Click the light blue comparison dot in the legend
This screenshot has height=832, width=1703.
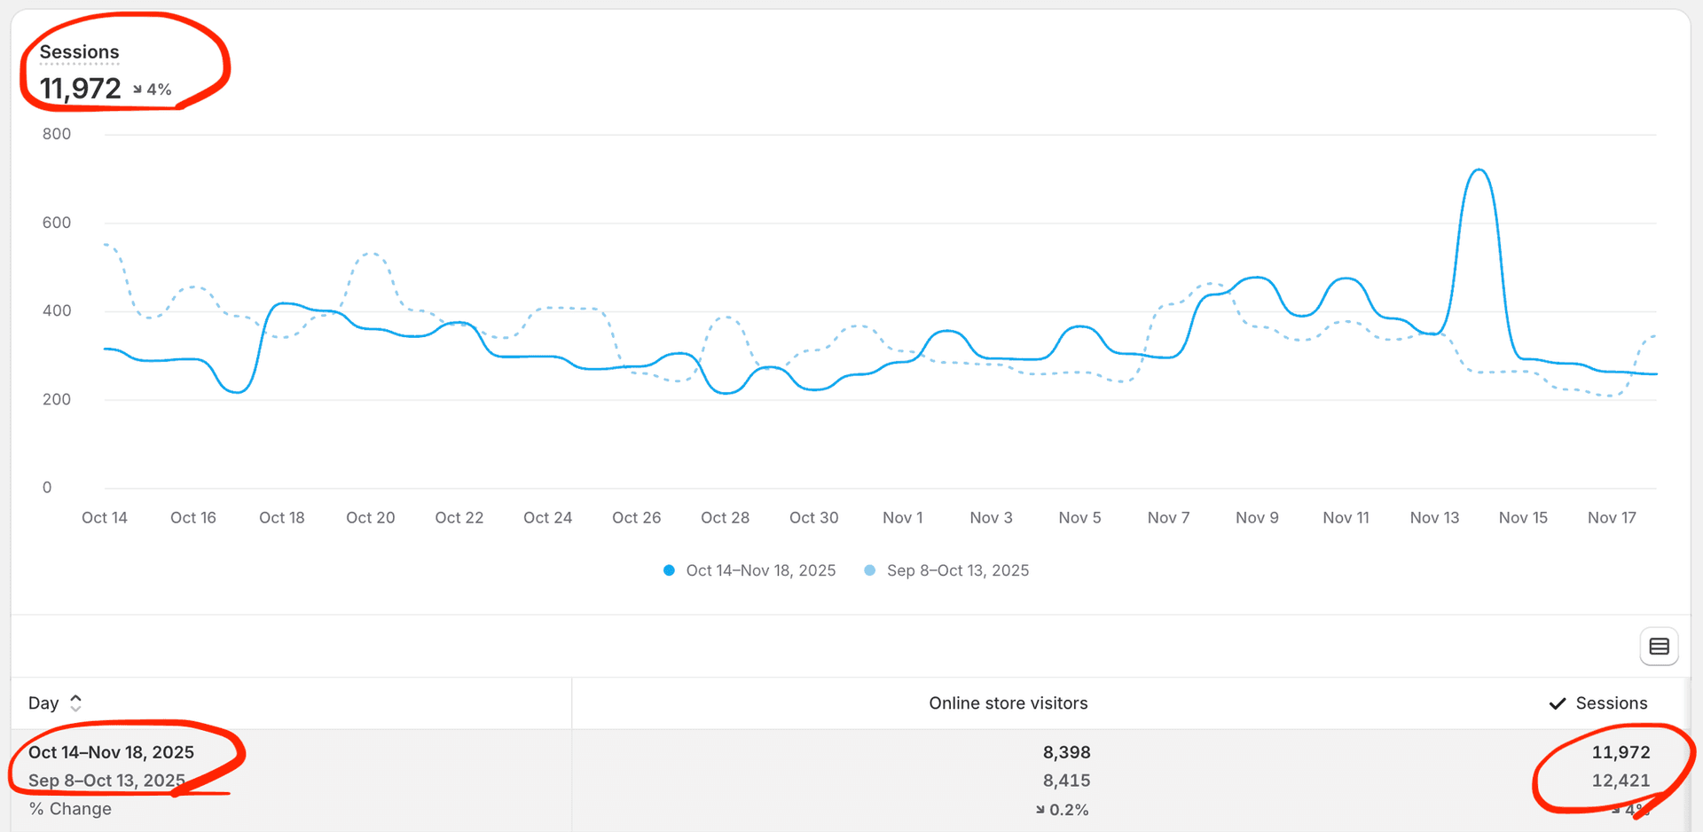pyautogui.click(x=869, y=570)
